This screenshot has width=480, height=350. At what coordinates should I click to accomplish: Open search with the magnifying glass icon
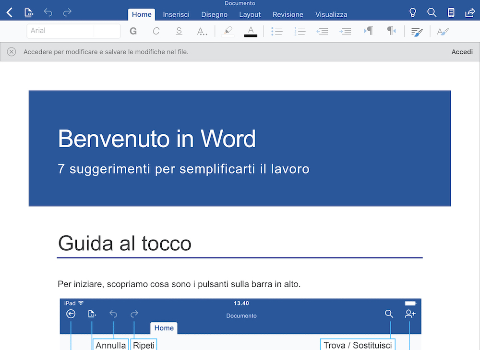(x=432, y=12)
